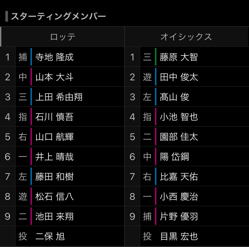Select designated hitter 小池 智也
The width and height of the screenshot is (249, 247).
(179, 117)
